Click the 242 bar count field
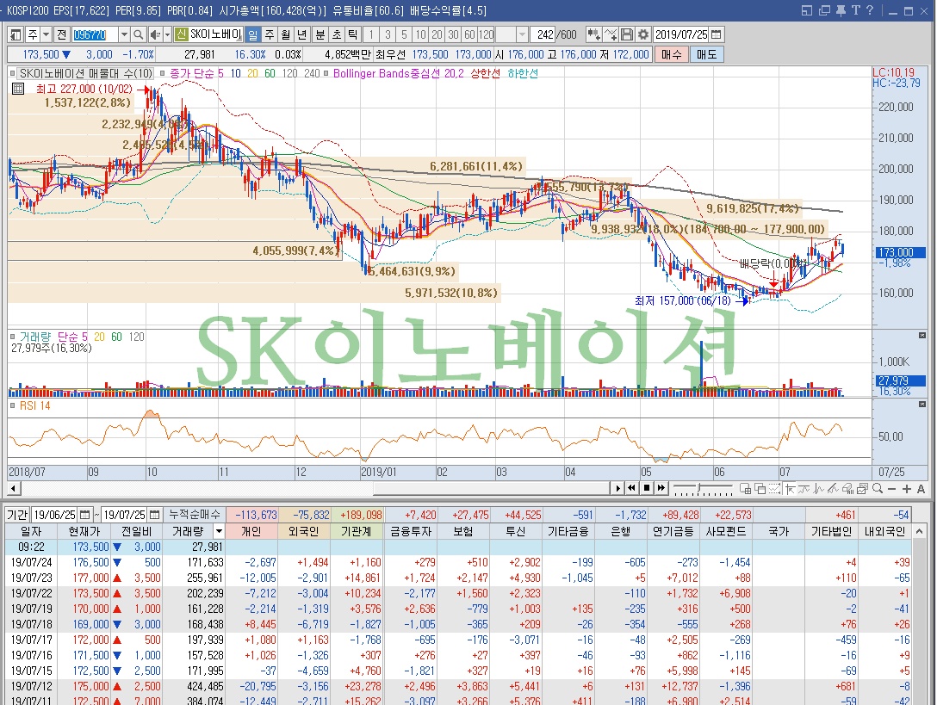 (543, 34)
